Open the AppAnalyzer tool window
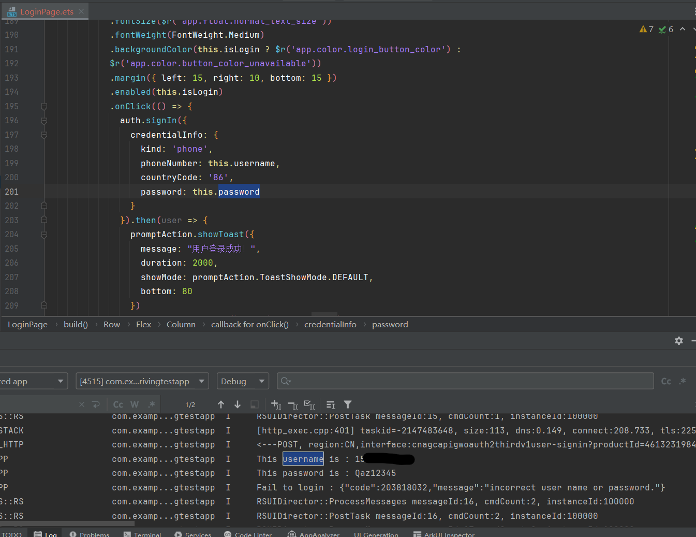 click(x=314, y=534)
